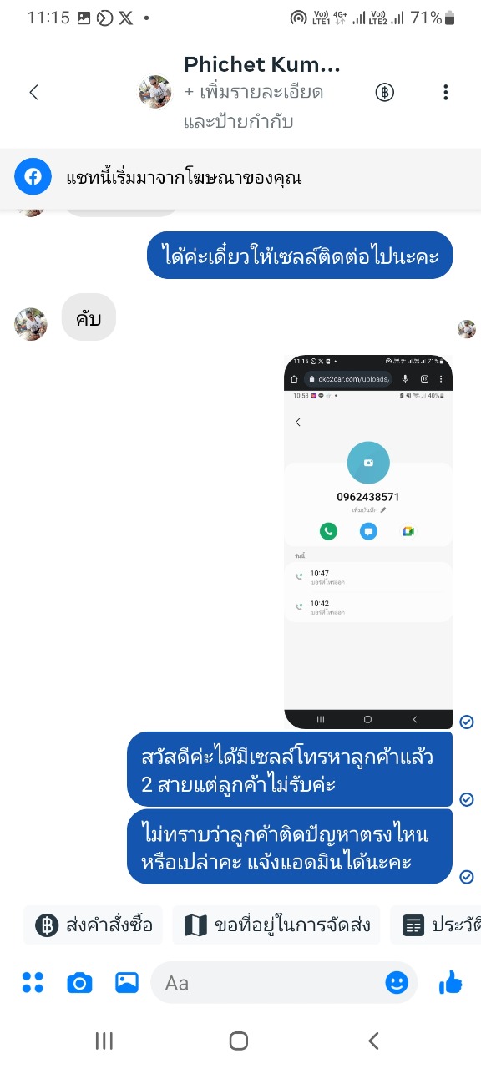Tap the partially visible ประวัติ quick action
481x1069 pixels.
436,925
